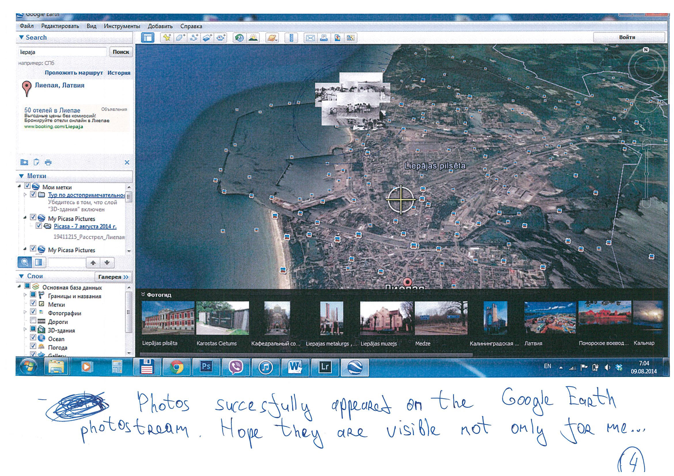The image size is (674, 476).
Task: Open the planet switcher (Saturn icon)
Action: pyautogui.click(x=272, y=38)
